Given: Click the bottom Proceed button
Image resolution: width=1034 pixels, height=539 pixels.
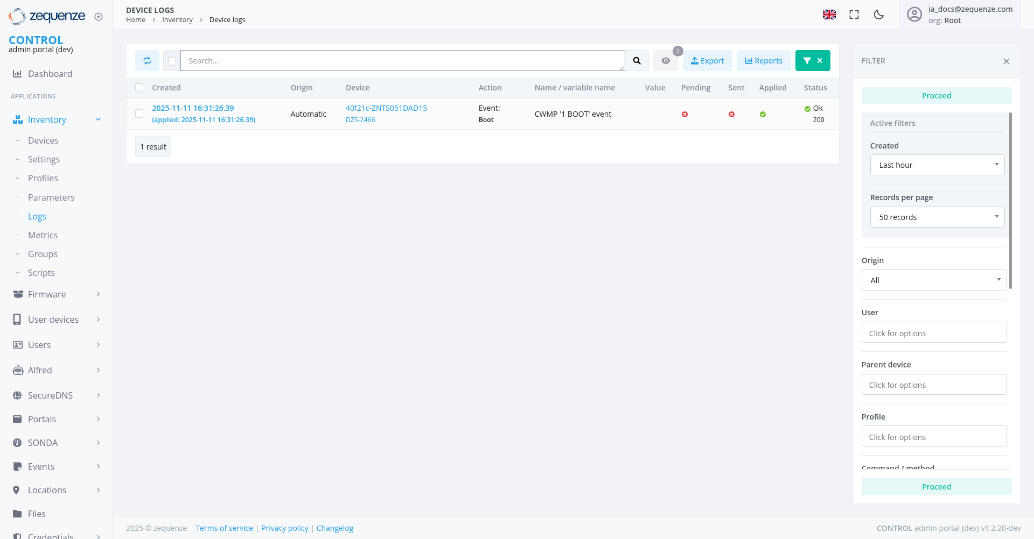Looking at the screenshot, I should click(937, 487).
